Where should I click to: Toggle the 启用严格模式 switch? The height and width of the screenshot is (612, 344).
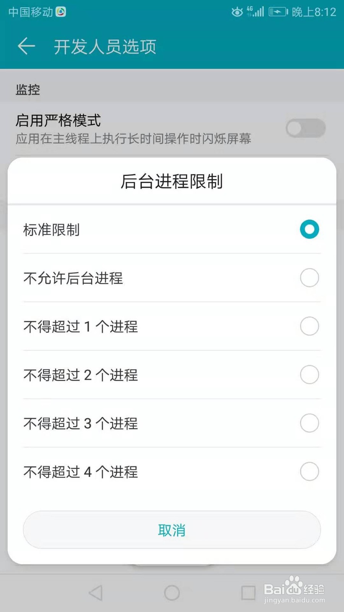[x=305, y=128]
